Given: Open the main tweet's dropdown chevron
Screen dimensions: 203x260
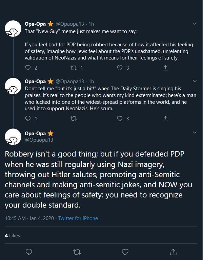Looking at the screenshot, I should click(x=195, y=133).
